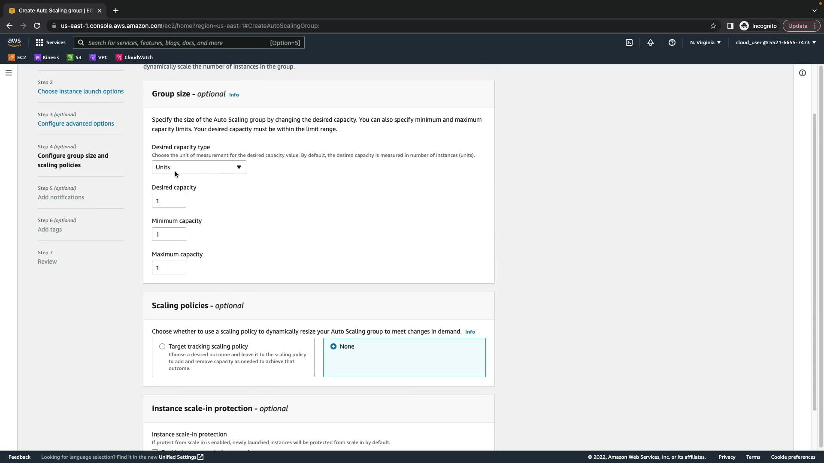The width and height of the screenshot is (824, 463).
Task: Open the Services grid menu
Action: [x=51, y=42]
